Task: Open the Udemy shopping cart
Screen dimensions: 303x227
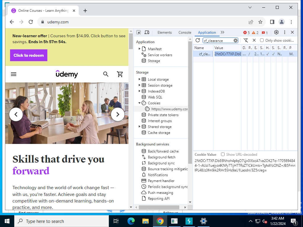Action: tap(120, 74)
